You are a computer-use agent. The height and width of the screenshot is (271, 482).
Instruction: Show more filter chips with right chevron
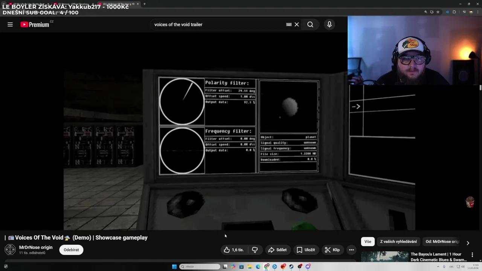pos(468,243)
